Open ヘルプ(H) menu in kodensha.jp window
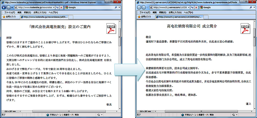257x118 pixels. pyautogui.click(x=53, y=12)
